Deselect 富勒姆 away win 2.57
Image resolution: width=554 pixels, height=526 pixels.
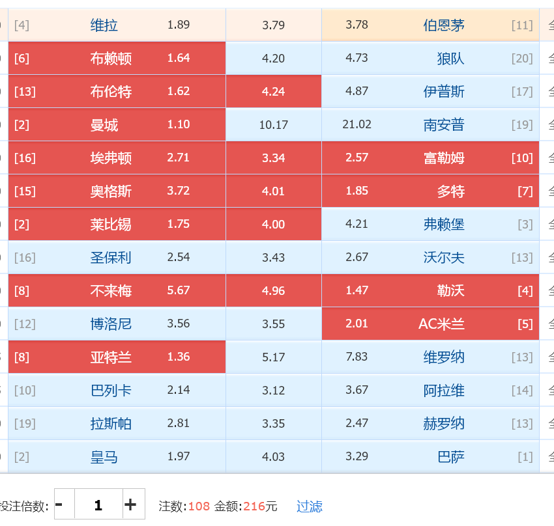tap(430, 158)
